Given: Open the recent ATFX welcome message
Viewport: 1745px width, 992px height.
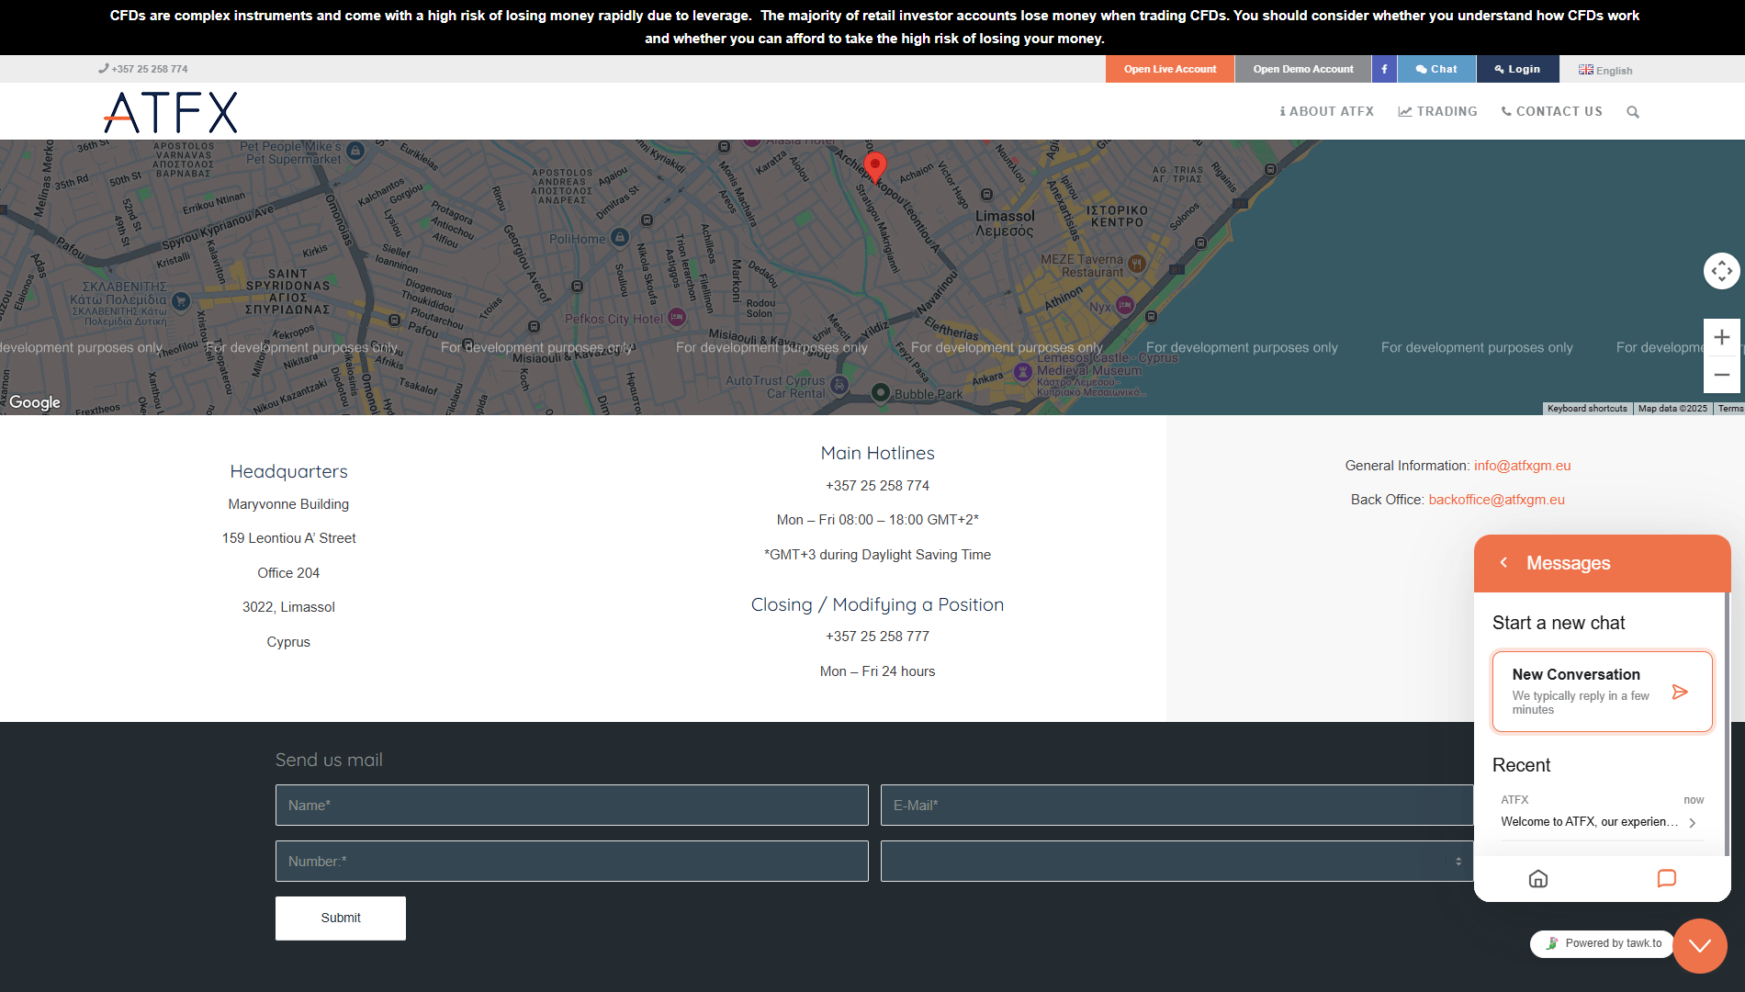Looking at the screenshot, I should (1602, 812).
